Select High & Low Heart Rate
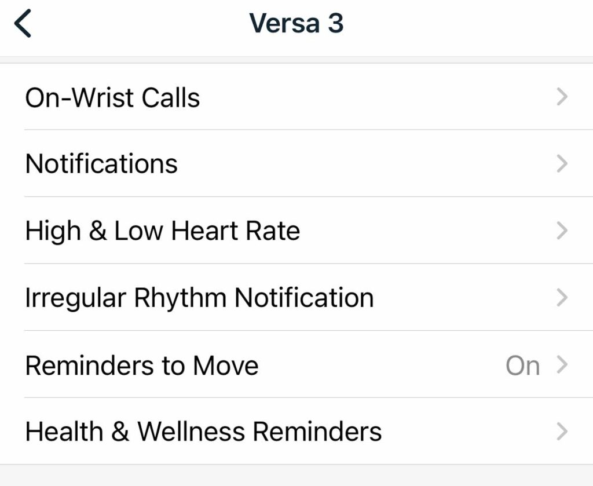 coord(163,231)
